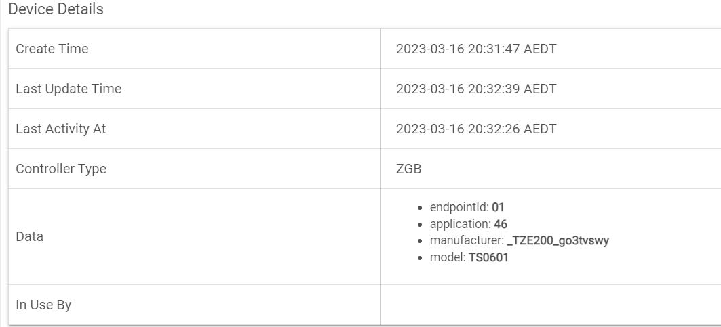This screenshot has height=327, width=721.
Task: Select the Controller Type label
Action: (x=61, y=169)
